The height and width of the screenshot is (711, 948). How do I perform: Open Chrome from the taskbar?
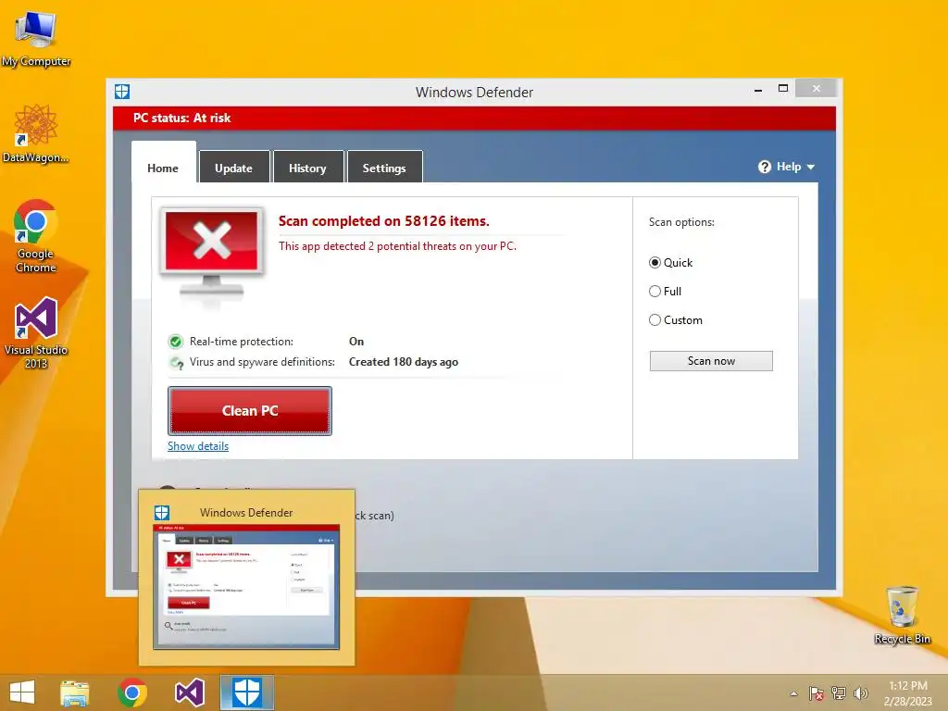coord(132,692)
